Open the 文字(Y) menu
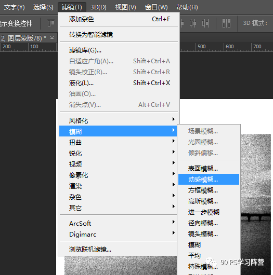Viewport: 273px width, 275px height. pyautogui.click(x=14, y=7)
